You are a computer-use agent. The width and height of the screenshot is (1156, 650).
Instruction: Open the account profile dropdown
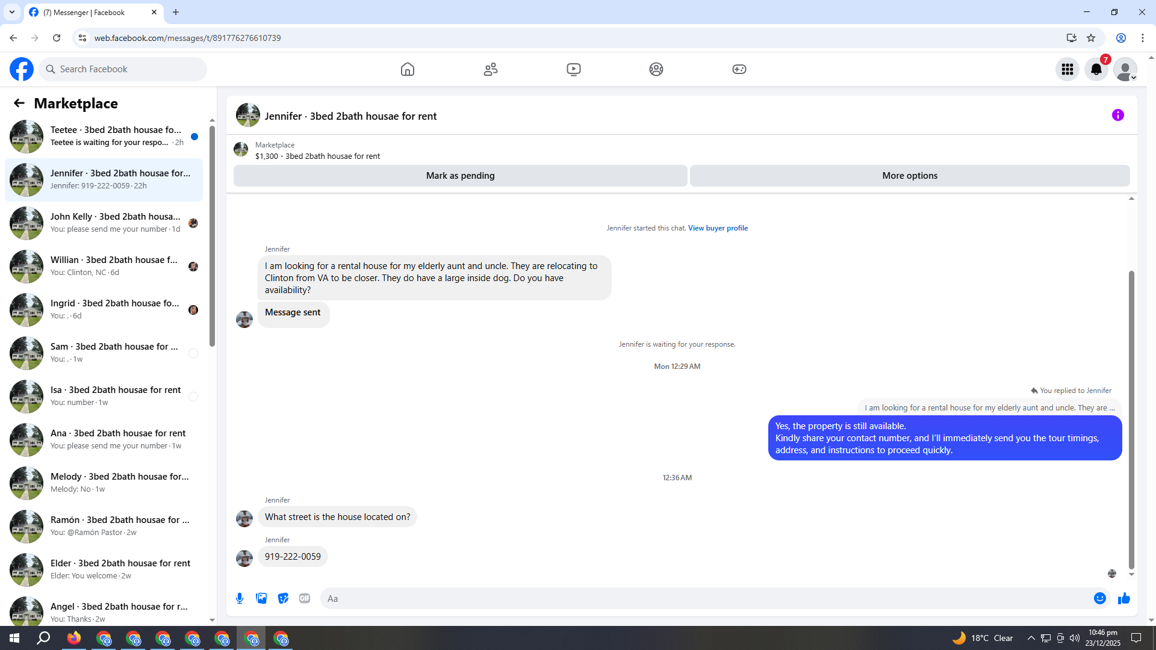[1125, 69]
